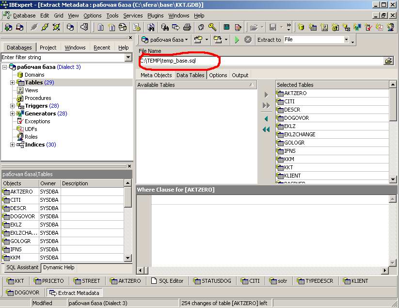
Task: Switch to the Project tab
Action: (48, 48)
